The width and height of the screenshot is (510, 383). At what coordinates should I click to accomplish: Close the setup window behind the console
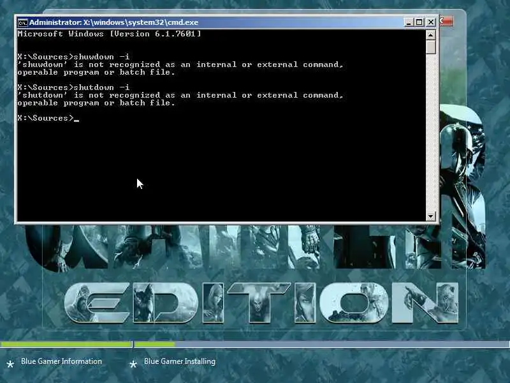[x=446, y=21]
